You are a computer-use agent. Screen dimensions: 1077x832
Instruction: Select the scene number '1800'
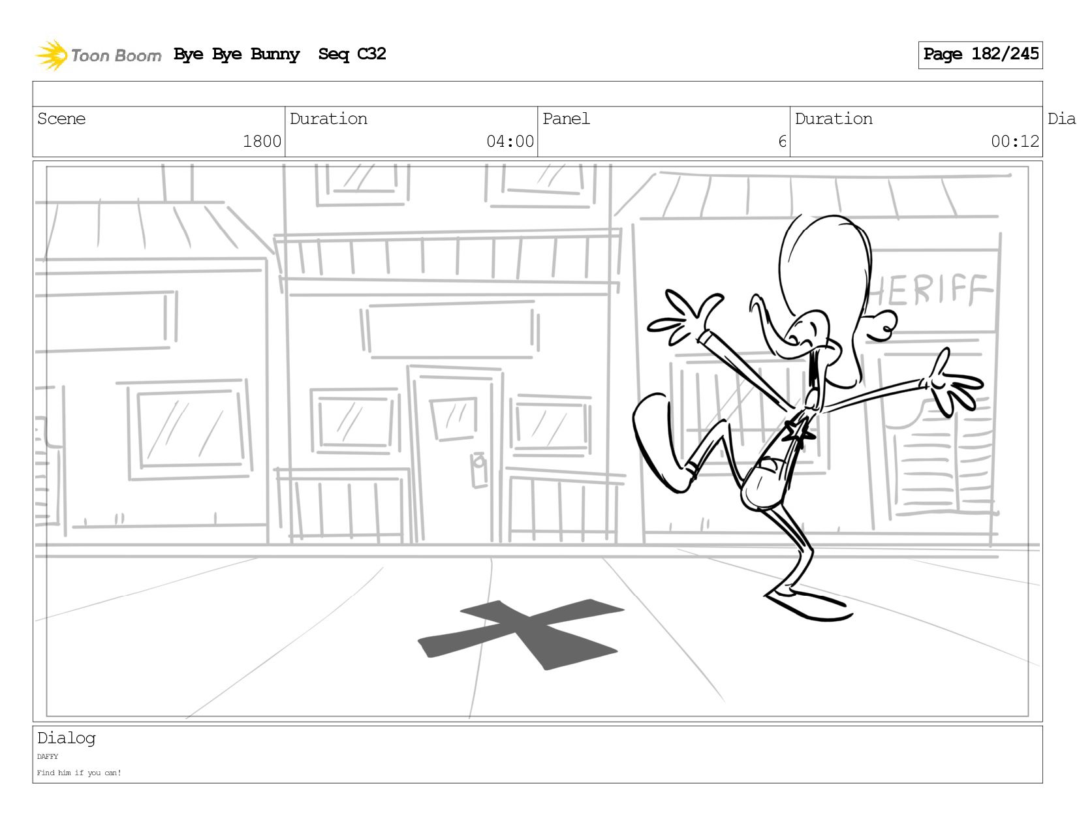pyautogui.click(x=262, y=142)
